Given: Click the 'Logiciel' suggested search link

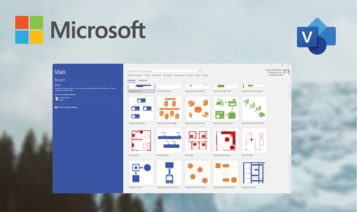Looking at the screenshot, I should click(x=148, y=75).
